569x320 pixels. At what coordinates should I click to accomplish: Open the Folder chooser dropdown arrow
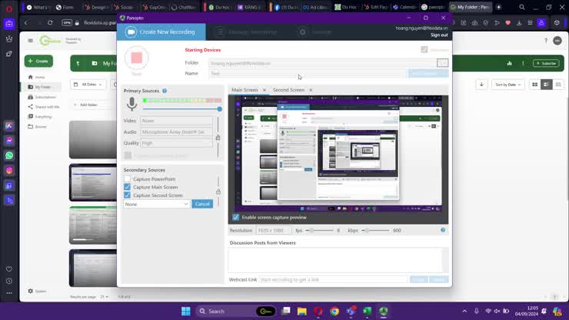pyautogui.click(x=442, y=63)
